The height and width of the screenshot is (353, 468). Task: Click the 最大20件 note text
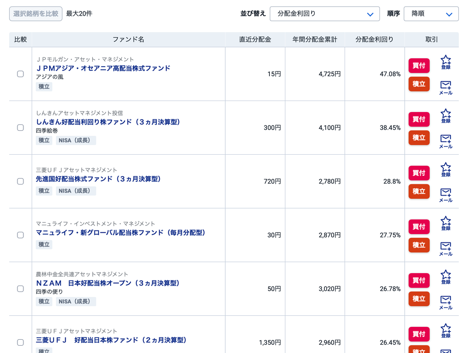79,14
